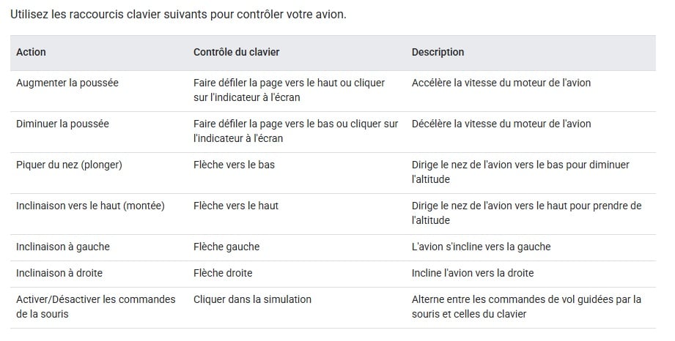Click L'avion s'incline vers la gauche text
675x341 pixels.
482,247
